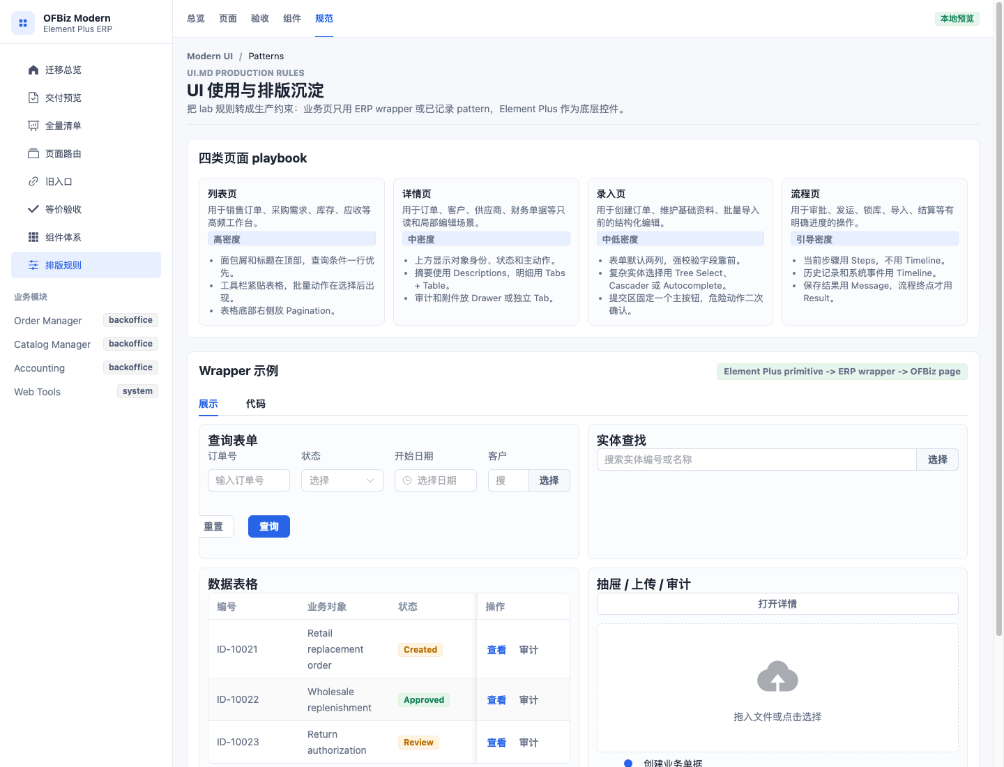Click the cloud upload icon
This screenshot has height=767, width=1004.
(777, 676)
